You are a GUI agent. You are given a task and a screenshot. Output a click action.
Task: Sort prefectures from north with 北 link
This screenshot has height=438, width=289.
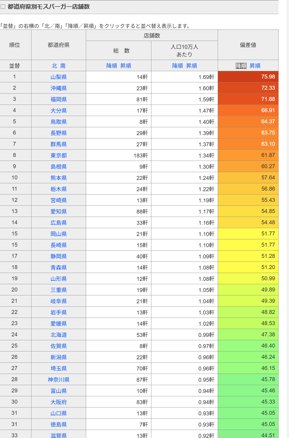tap(54, 66)
